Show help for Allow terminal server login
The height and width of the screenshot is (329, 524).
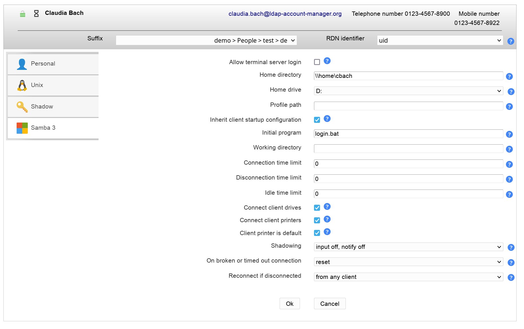tap(327, 61)
